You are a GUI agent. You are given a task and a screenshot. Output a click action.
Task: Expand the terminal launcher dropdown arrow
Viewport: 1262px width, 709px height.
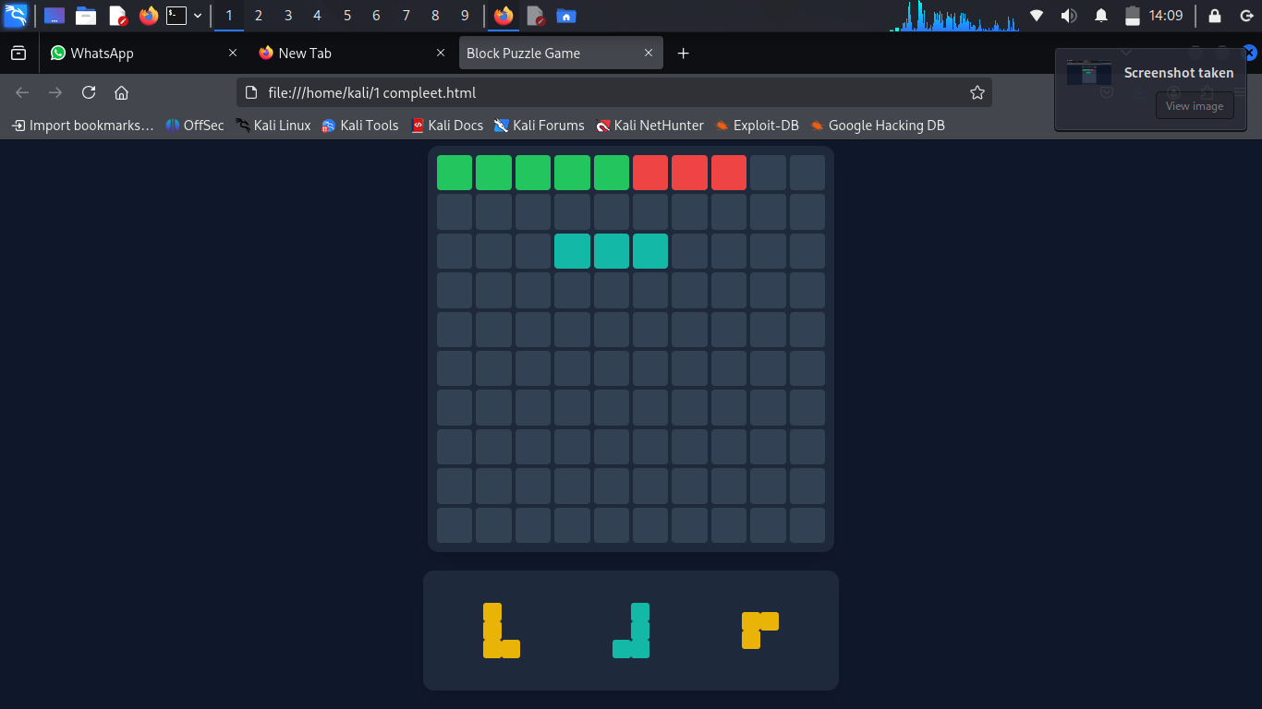198,16
